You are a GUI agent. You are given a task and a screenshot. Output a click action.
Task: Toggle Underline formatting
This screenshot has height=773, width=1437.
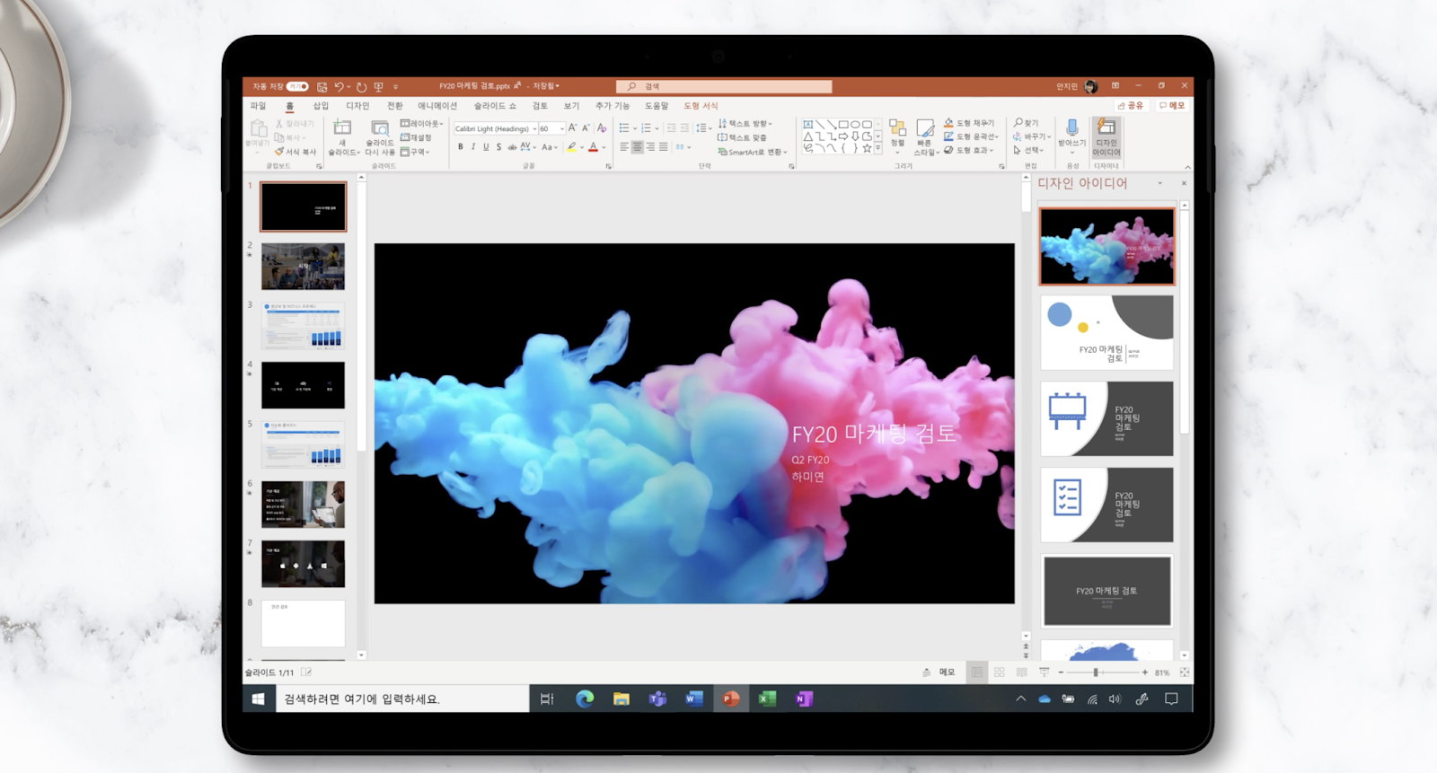click(486, 147)
